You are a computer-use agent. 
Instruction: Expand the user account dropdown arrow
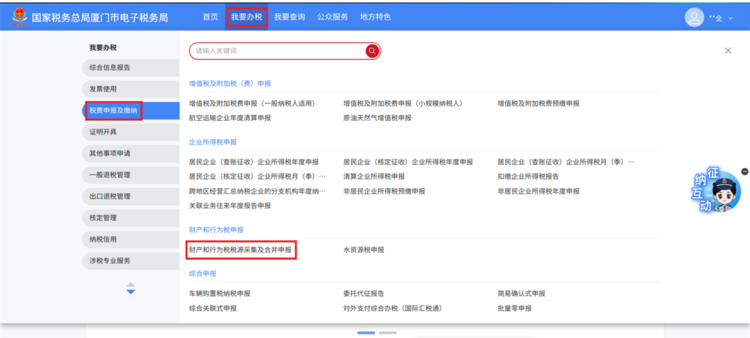pyautogui.click(x=731, y=18)
